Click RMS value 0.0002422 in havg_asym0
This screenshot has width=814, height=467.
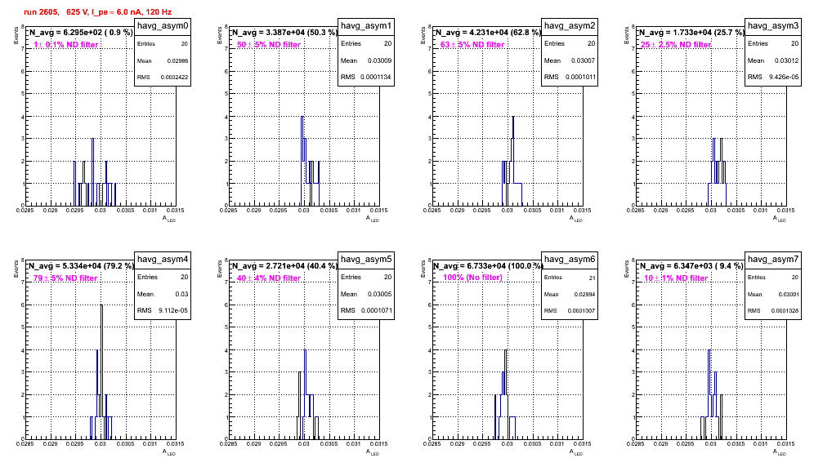click(174, 78)
